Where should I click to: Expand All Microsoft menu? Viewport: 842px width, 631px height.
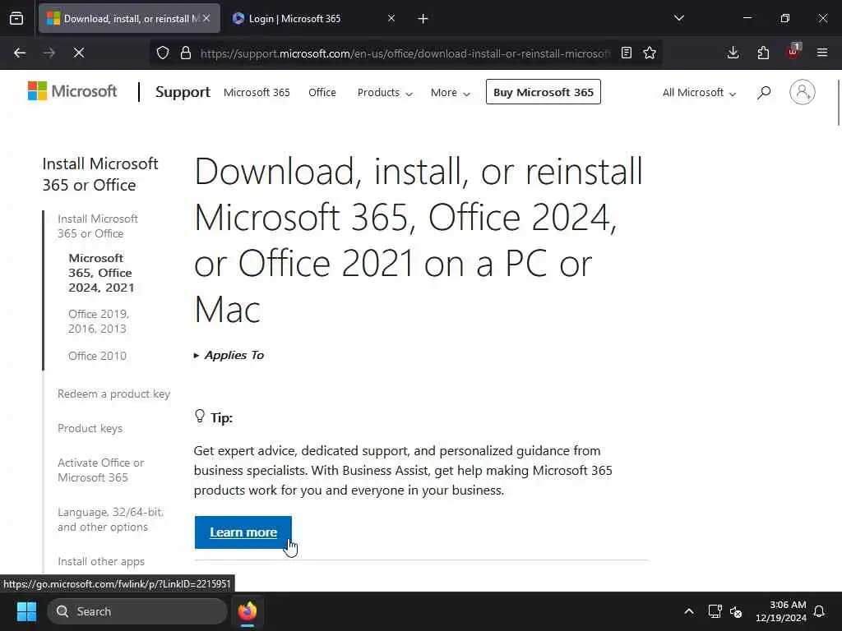point(699,92)
